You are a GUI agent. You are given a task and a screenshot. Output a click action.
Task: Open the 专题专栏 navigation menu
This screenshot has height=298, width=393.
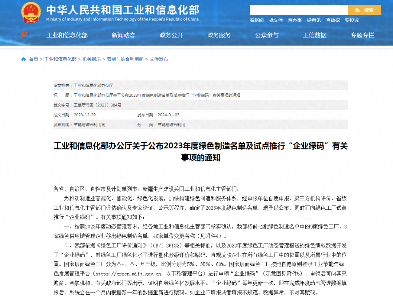(362, 35)
